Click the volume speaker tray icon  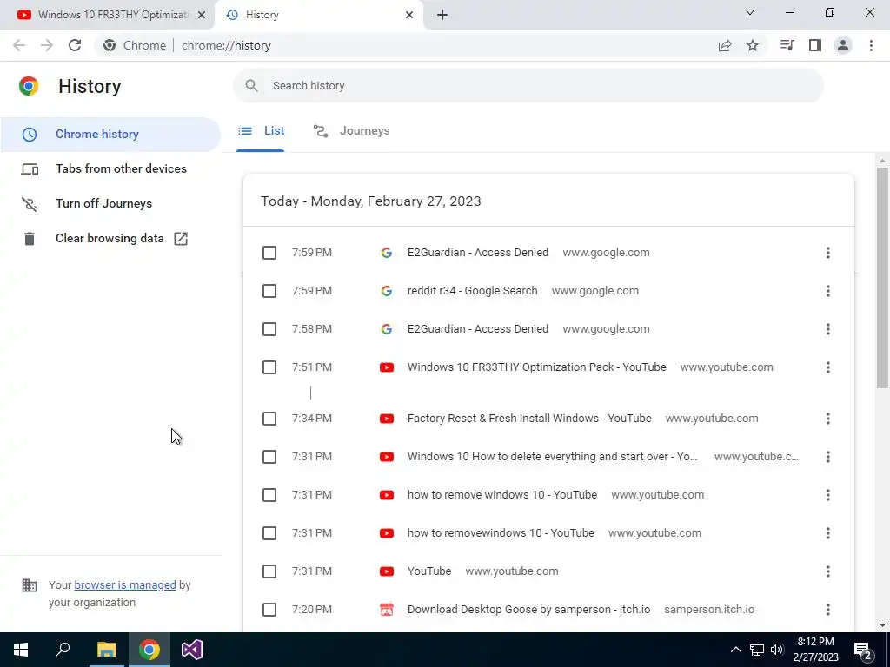777,650
